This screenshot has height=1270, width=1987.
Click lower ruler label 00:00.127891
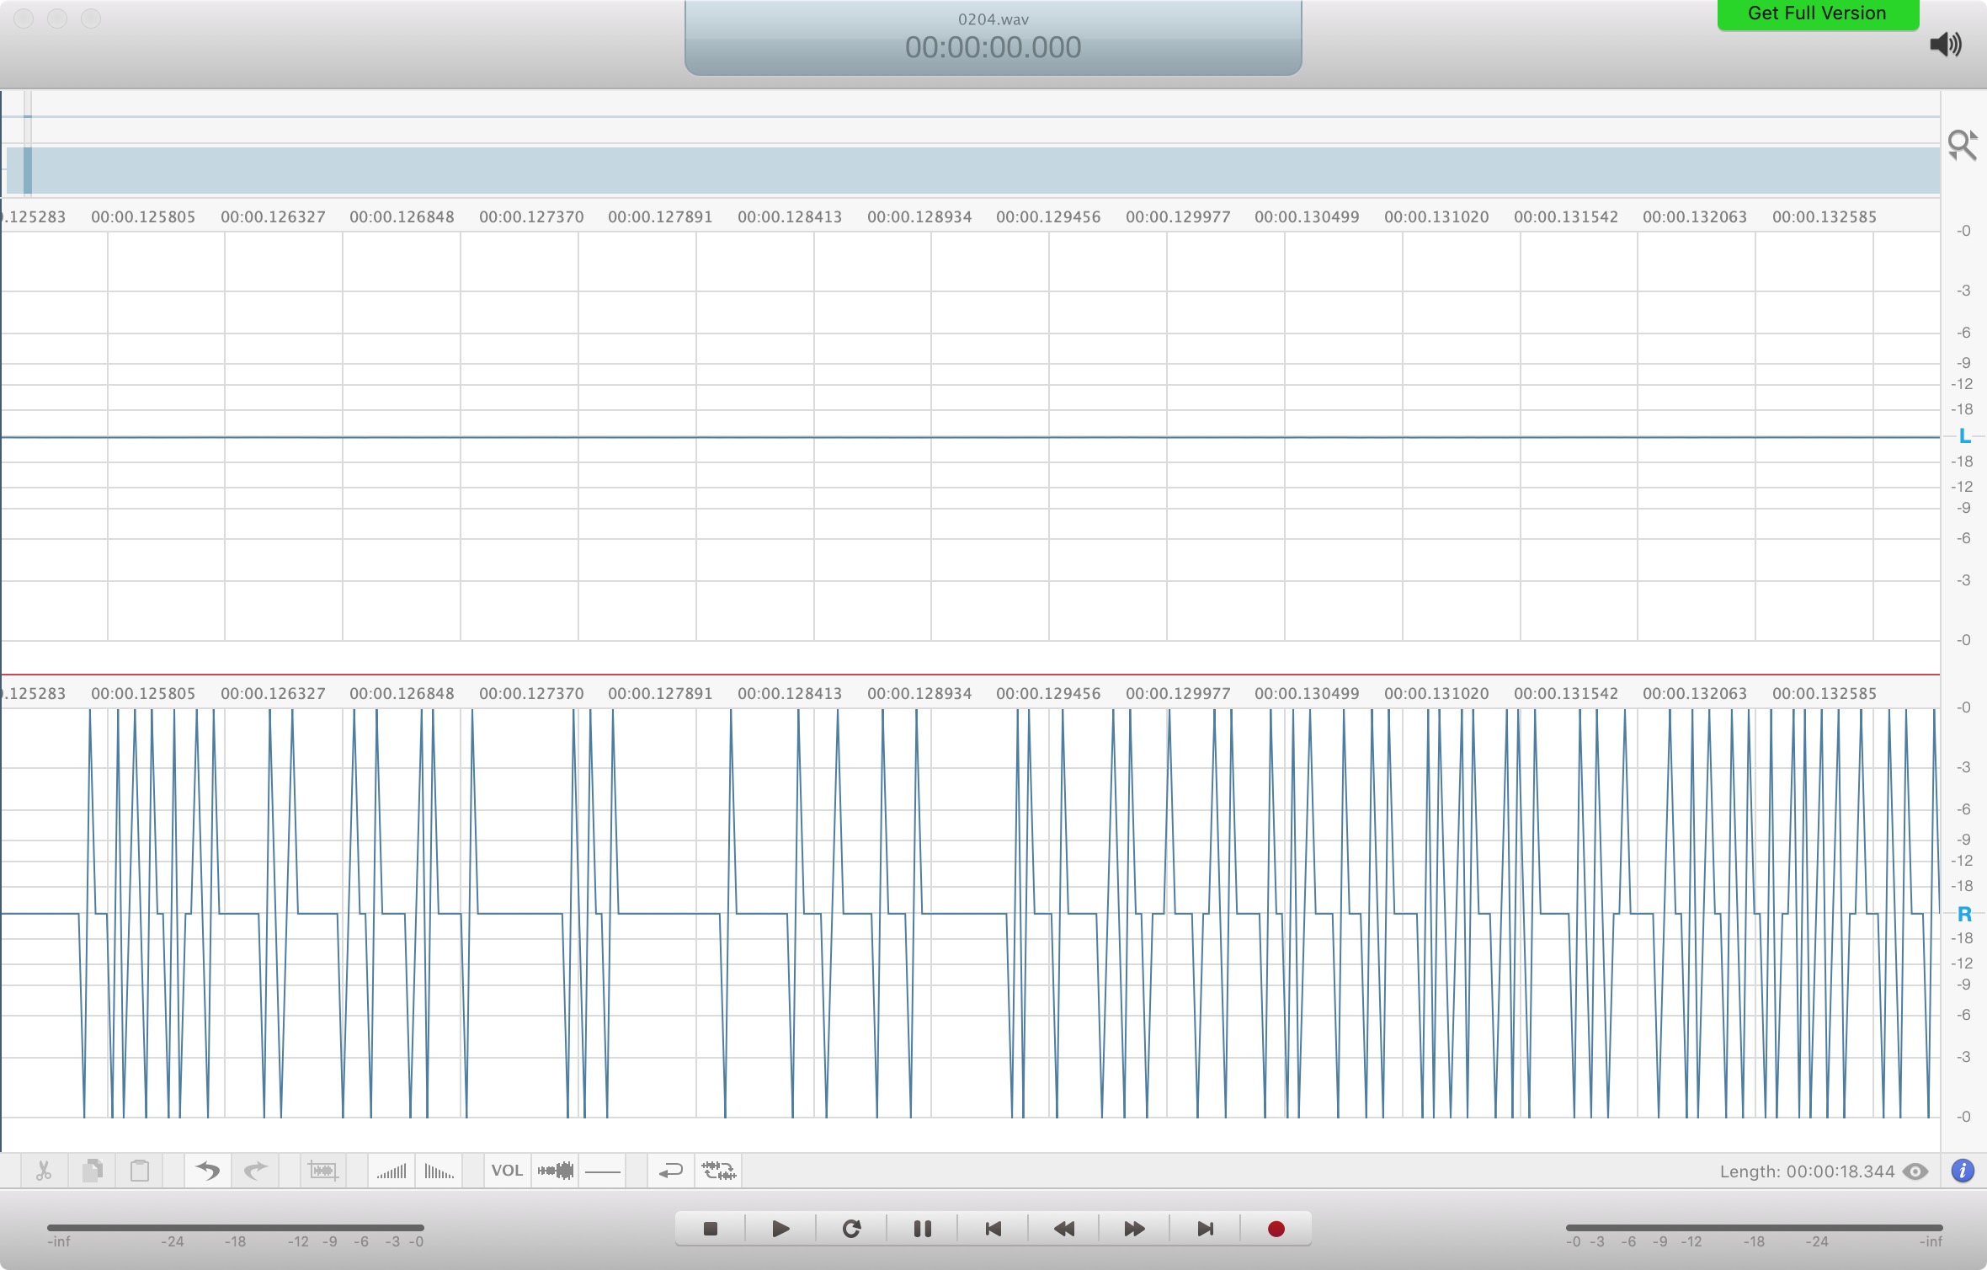tap(660, 694)
